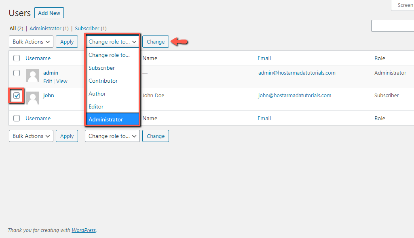Check the admin row checkbox

[17, 73]
